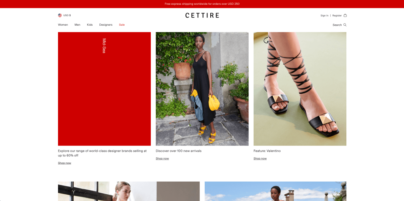Open the red Mid-Sea sale banner
404x201 pixels.
[x=104, y=89]
